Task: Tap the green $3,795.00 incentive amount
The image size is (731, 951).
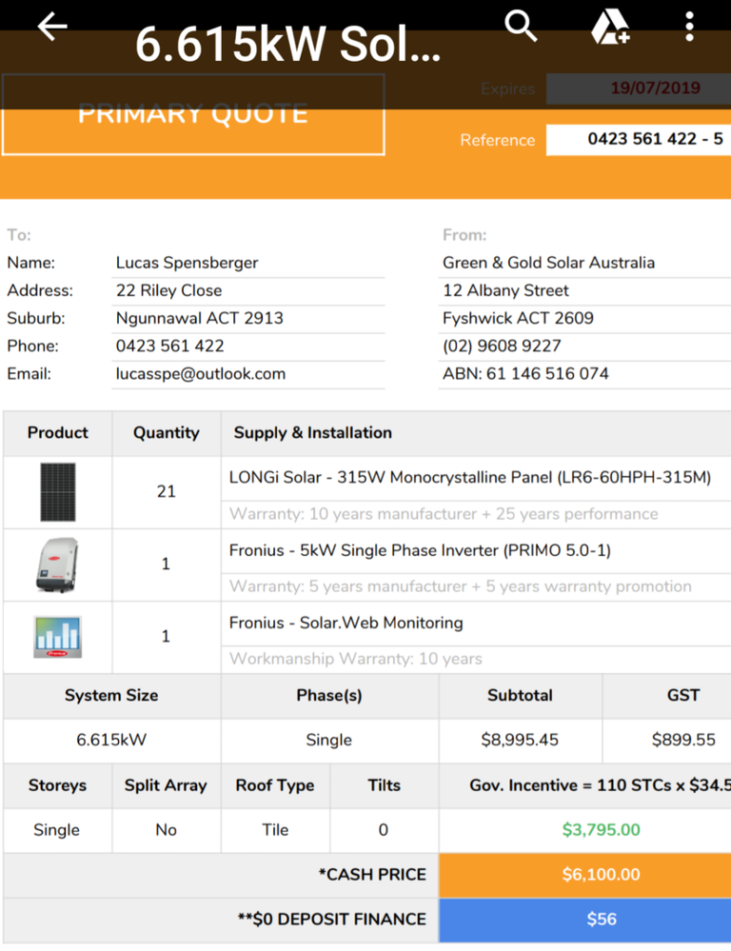Action: tap(601, 829)
